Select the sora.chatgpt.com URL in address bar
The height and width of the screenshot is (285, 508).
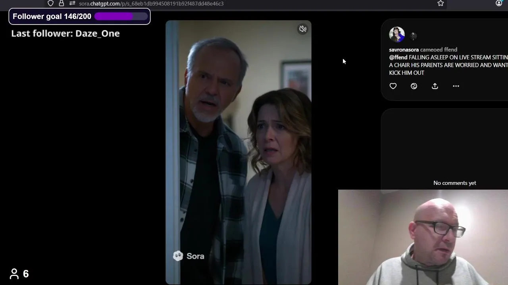(151, 4)
